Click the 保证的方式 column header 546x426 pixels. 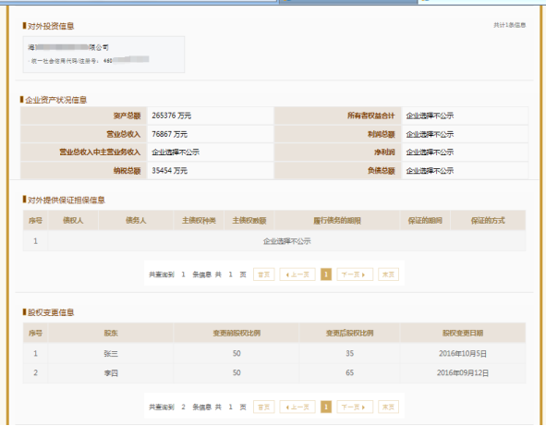coord(488,220)
